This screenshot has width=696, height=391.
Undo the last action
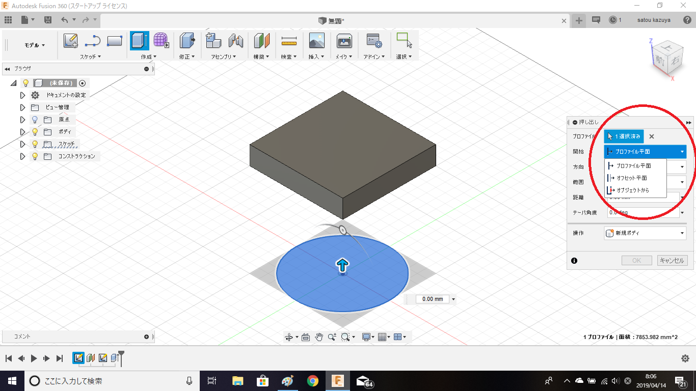coord(65,20)
